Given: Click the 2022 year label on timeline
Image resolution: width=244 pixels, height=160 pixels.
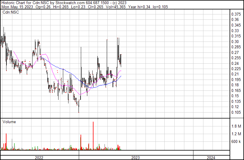Looking at the screenshot, I should (39, 158).
